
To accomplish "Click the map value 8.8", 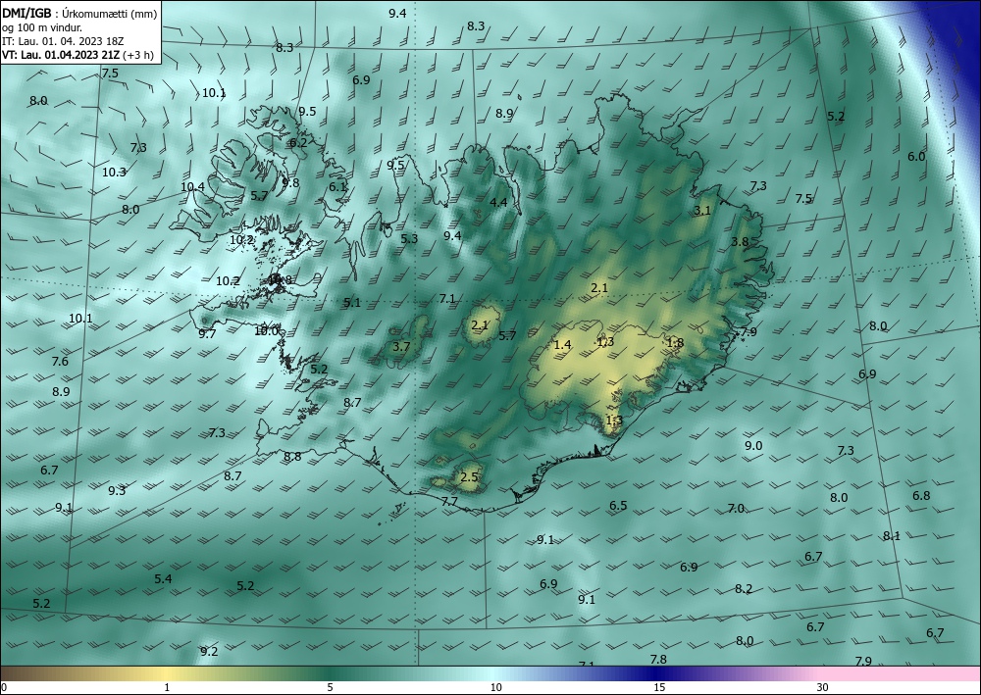I will tap(292, 457).
